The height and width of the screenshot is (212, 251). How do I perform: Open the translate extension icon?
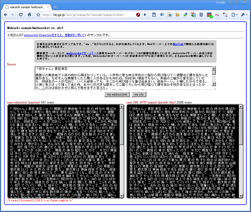pos(193,15)
